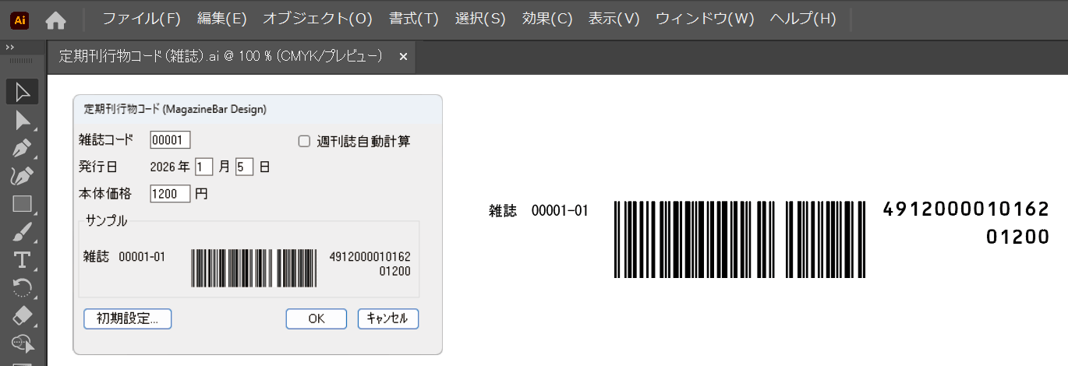This screenshot has height=366, width=1068.
Task: Click the 雑誌 00001-01 text in sample preview
Action: tap(124, 256)
